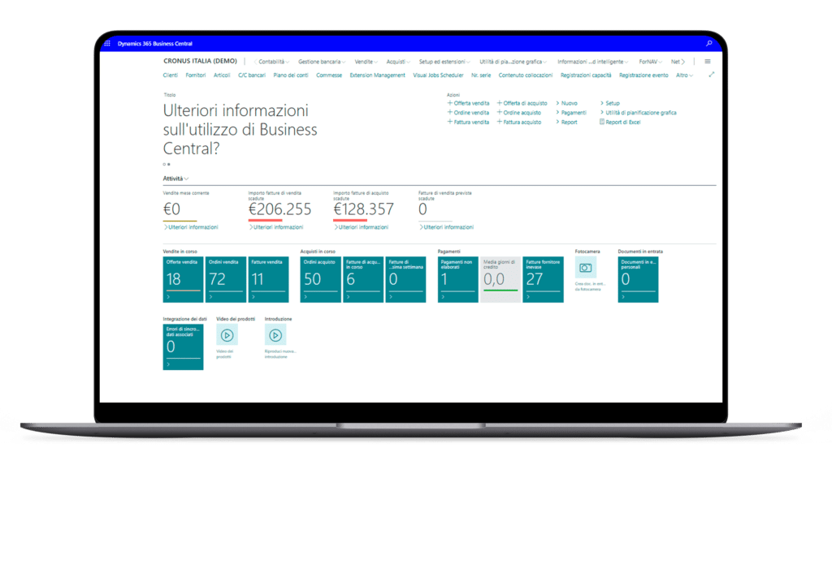This screenshot has height=577, width=832.
Task: Collapse the Attività section chevron
Action: (x=186, y=179)
